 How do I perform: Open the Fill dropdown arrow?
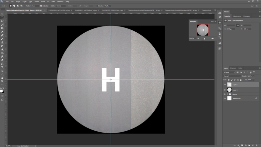[253, 80]
